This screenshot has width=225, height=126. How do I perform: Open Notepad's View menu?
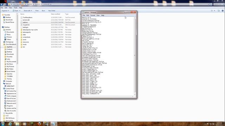click(x=98, y=15)
